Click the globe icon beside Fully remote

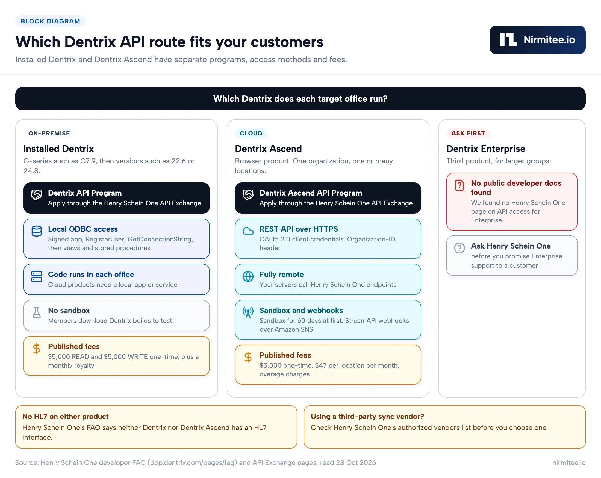pyautogui.click(x=248, y=276)
